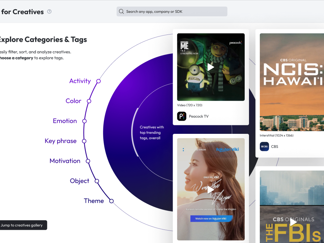Select the Theme category
The image size is (324, 243).
[x=94, y=201]
